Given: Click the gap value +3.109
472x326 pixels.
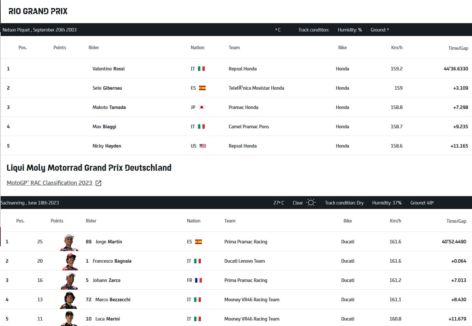Looking at the screenshot, I should pos(461,88).
